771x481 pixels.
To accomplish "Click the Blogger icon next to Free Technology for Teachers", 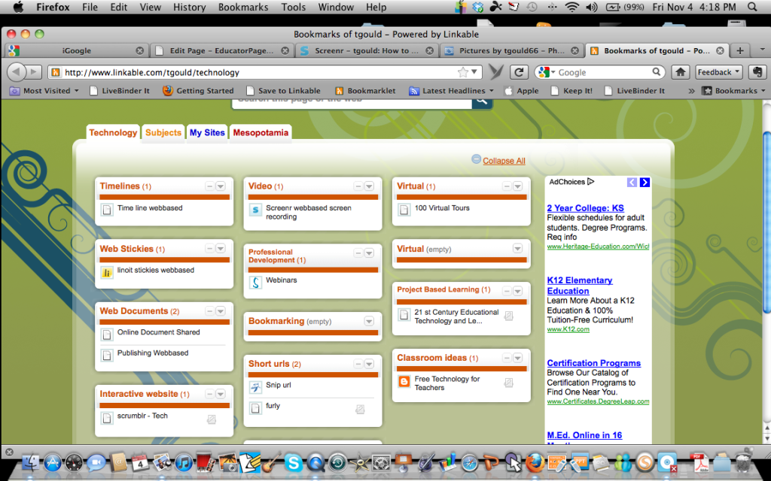I will coord(404,381).
